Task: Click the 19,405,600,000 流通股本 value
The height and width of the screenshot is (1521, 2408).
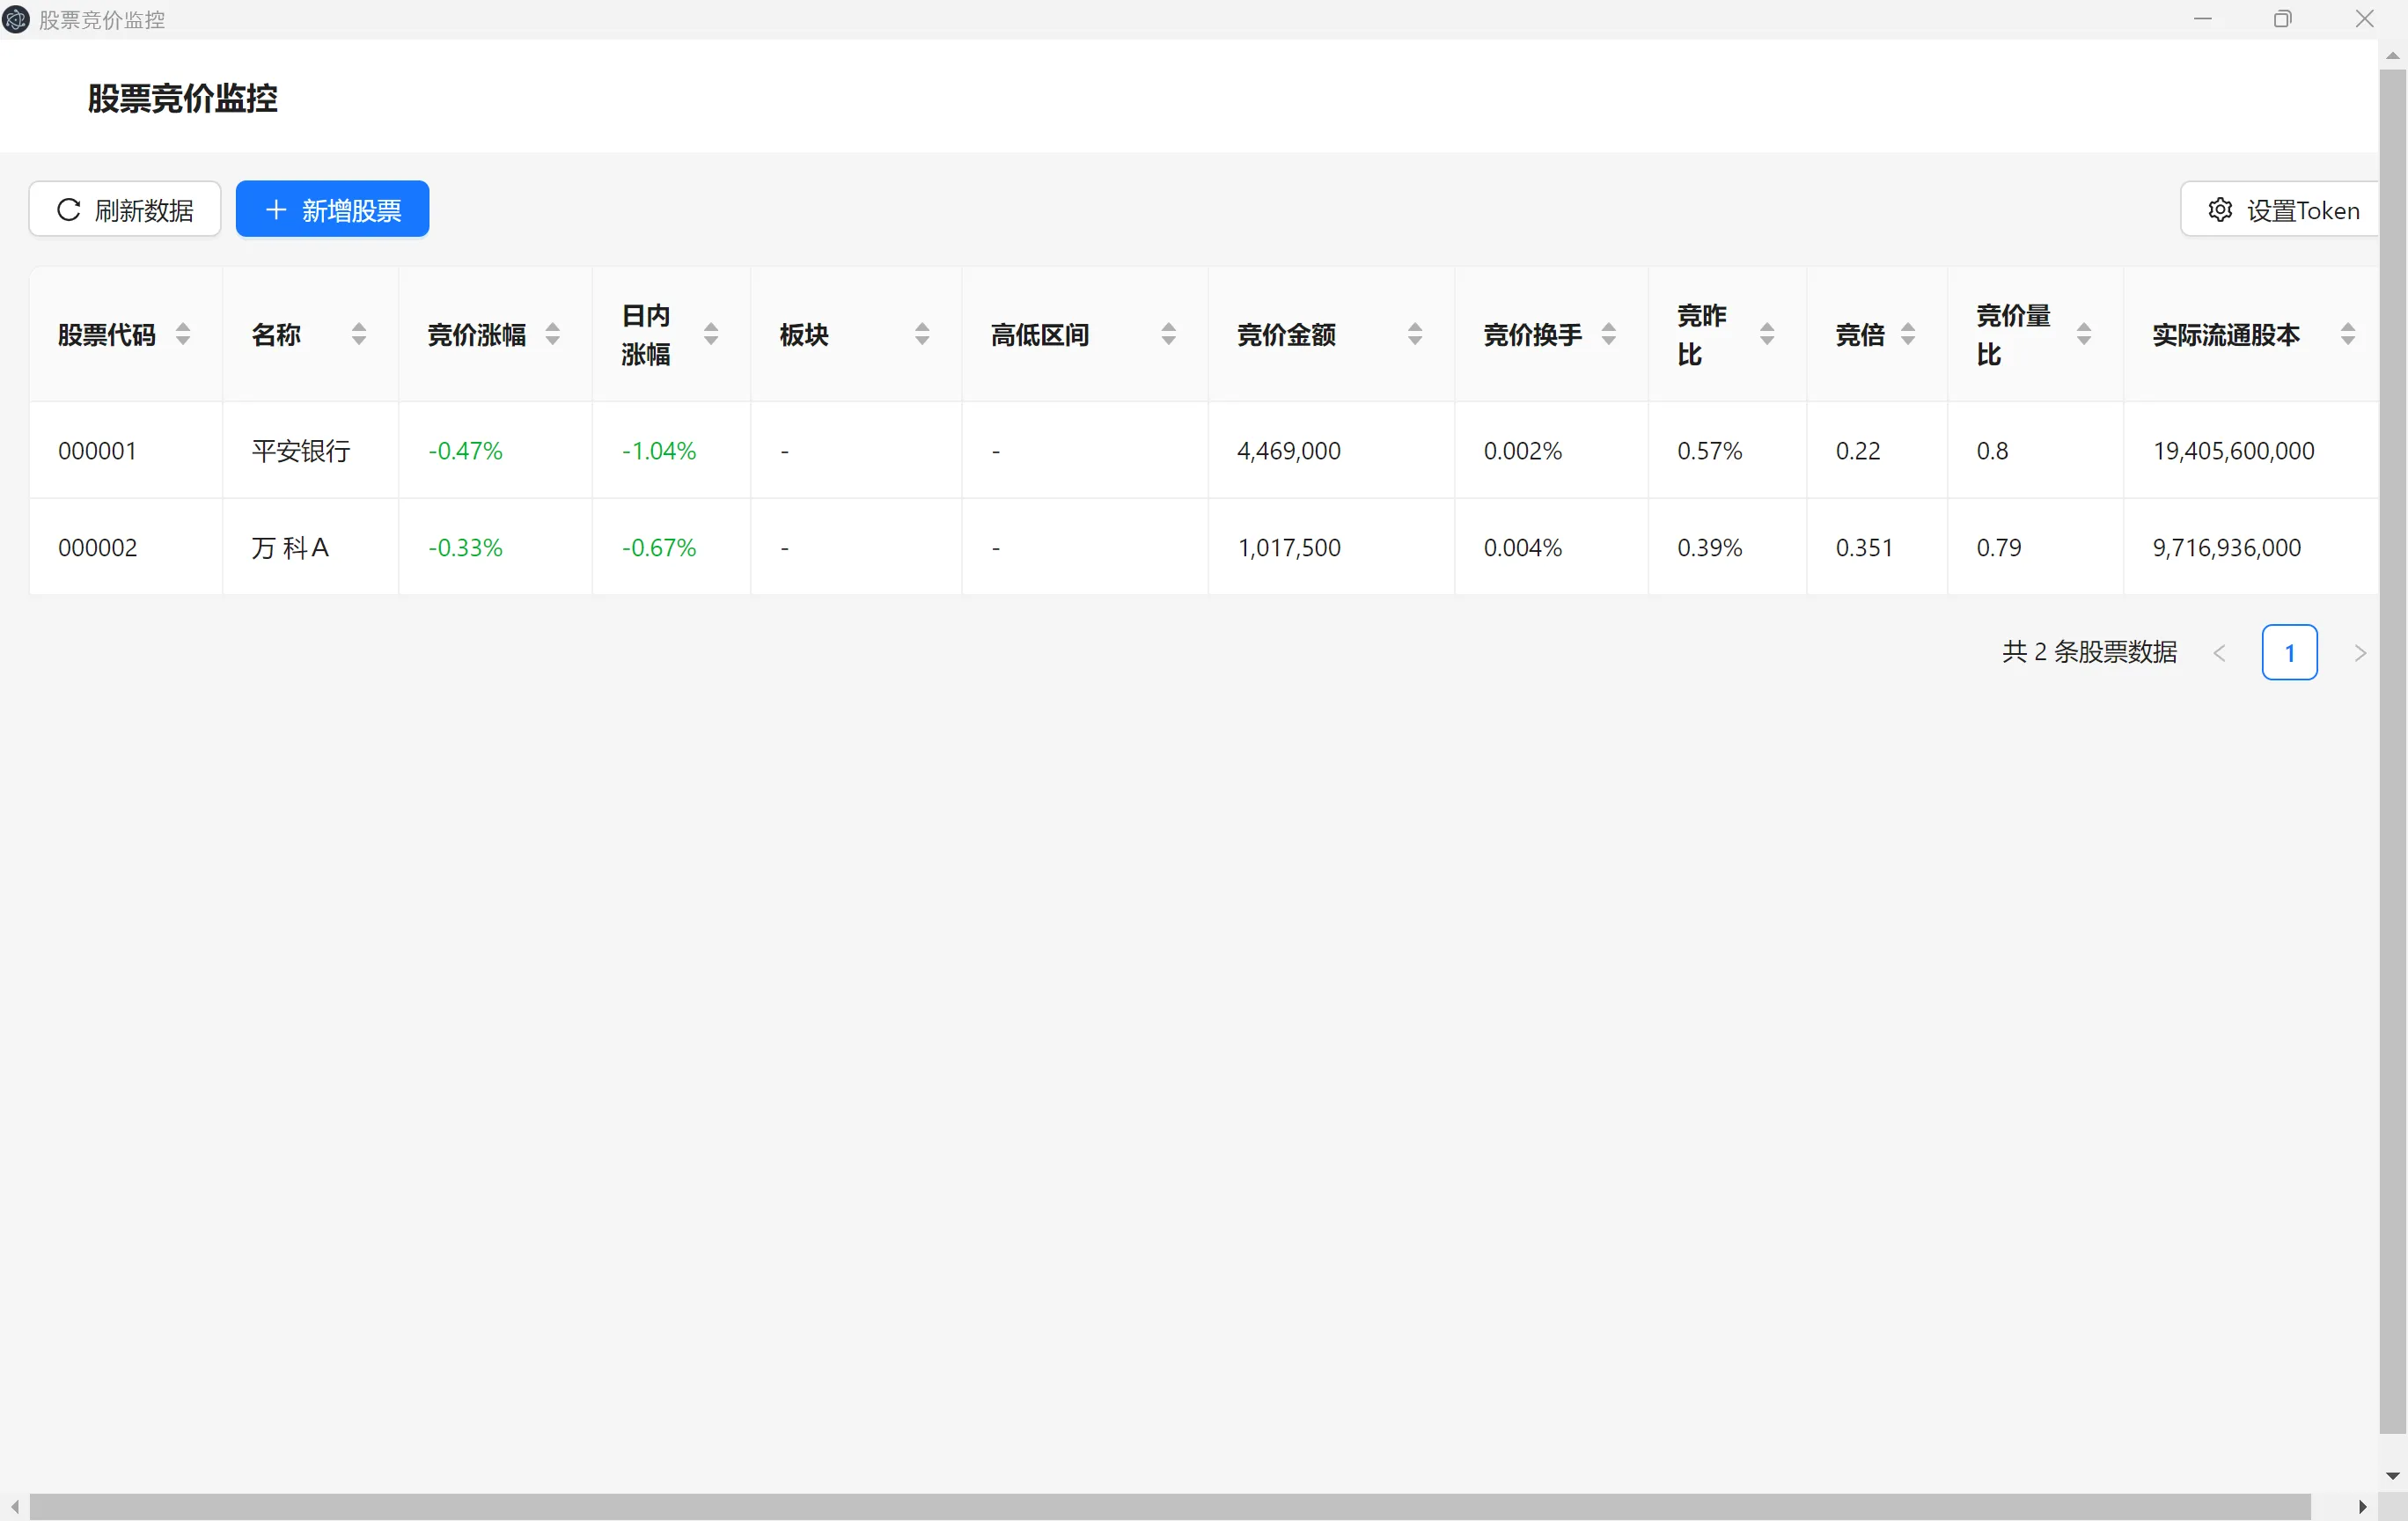Action: [2234, 451]
